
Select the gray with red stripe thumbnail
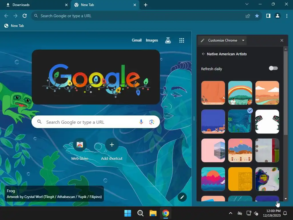[x=267, y=150]
